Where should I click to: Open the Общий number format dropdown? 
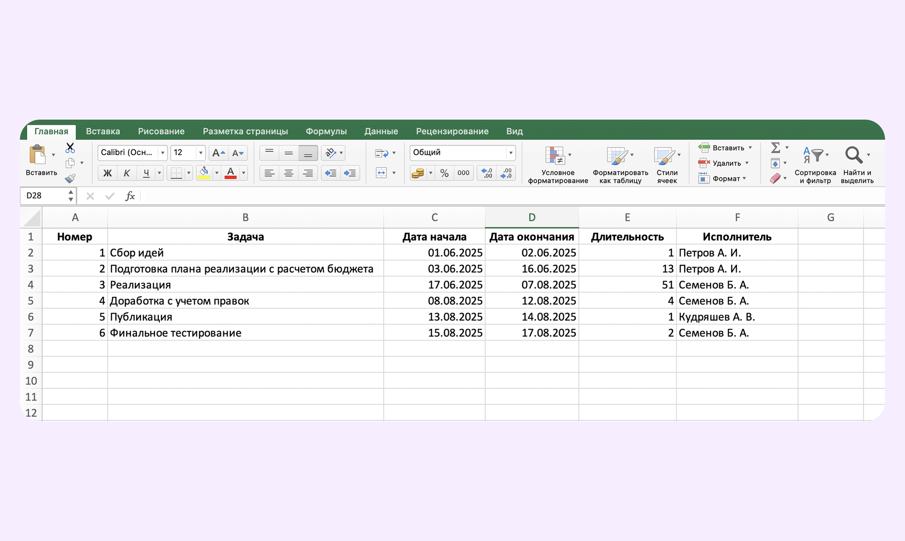[511, 153]
